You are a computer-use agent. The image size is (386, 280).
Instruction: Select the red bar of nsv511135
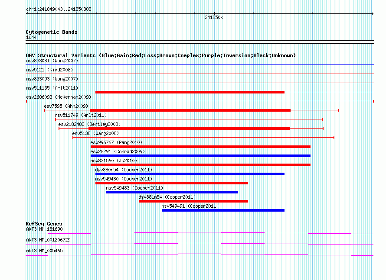(x=190, y=92)
